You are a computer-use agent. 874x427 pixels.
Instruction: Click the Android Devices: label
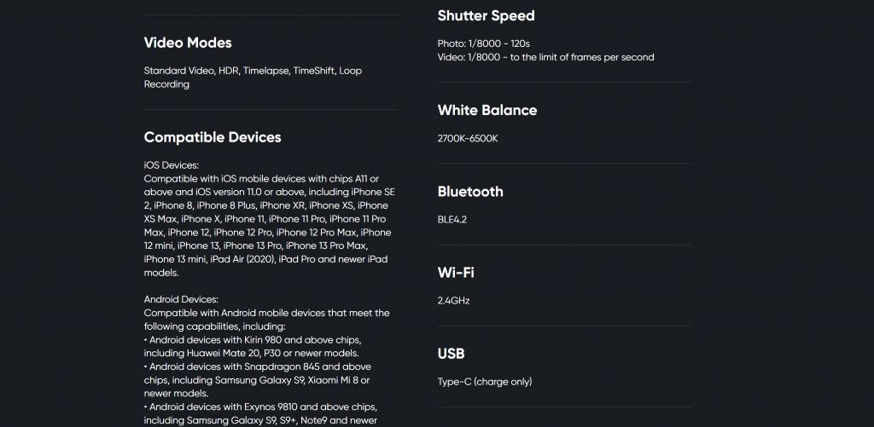tap(181, 299)
